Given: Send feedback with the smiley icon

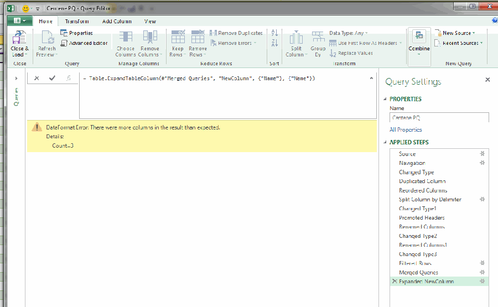Looking at the screenshot, I should click(25, 8).
